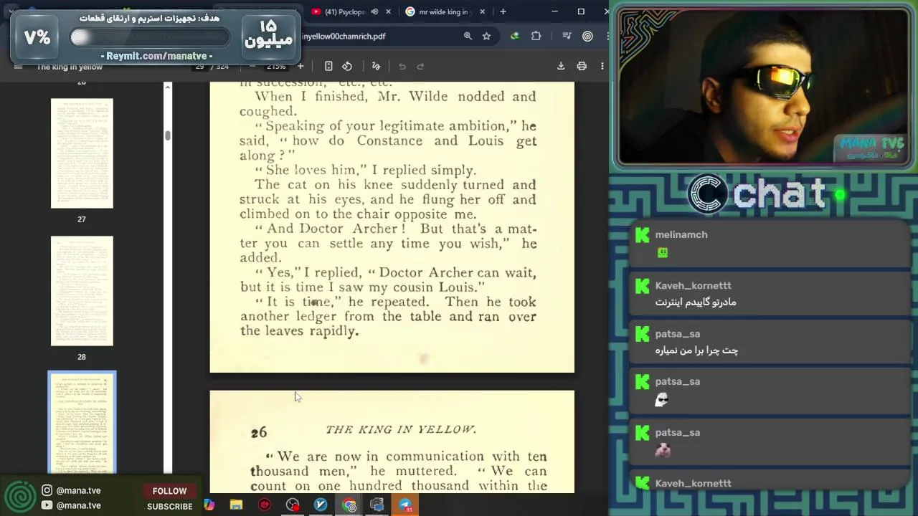Screen dimensions: 918x516
Task: Click the thumbnail panel scrollbar handle
Action: point(167,135)
